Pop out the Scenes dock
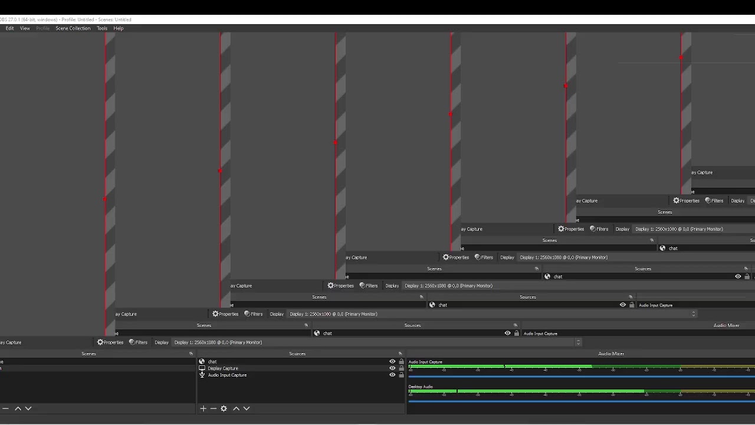The width and height of the screenshot is (755, 425). (191, 354)
